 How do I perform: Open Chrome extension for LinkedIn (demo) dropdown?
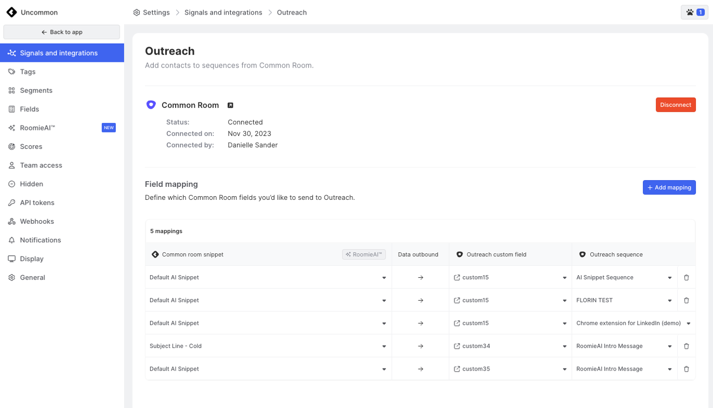(633, 323)
